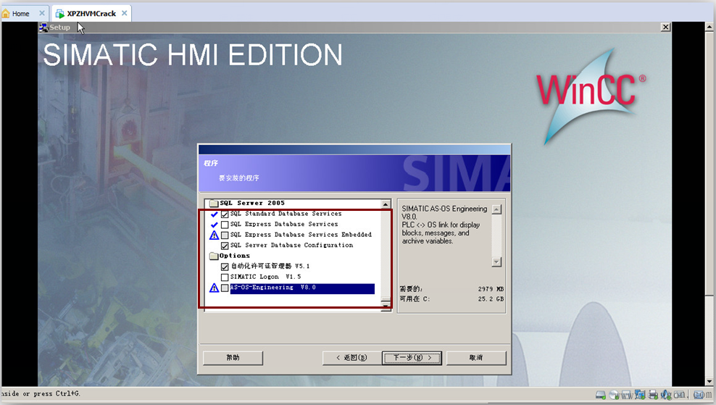Click the CD/DVD drive status icon
This screenshot has height=405, width=716.
pyautogui.click(x=614, y=395)
